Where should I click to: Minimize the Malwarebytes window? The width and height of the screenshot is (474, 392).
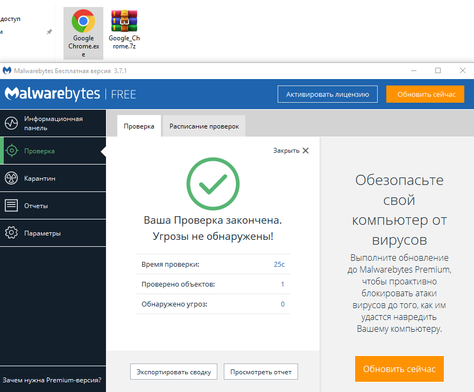coord(414,71)
